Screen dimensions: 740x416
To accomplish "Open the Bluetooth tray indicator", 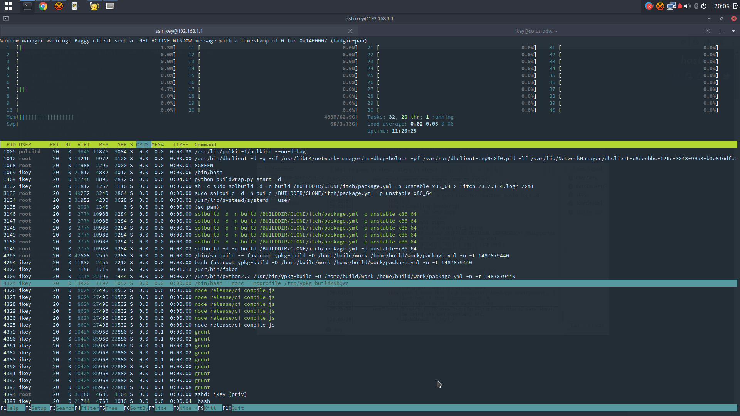I will click(696, 6).
